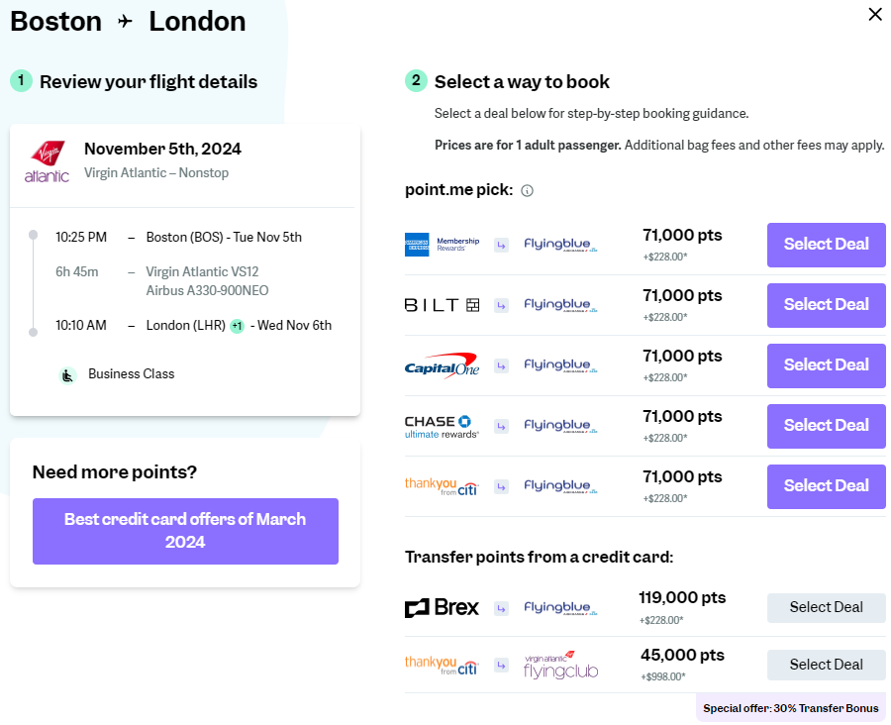The height and width of the screenshot is (725, 891).
Task: Click the Flying Blue logo in the Brex row
Action: click(x=562, y=607)
